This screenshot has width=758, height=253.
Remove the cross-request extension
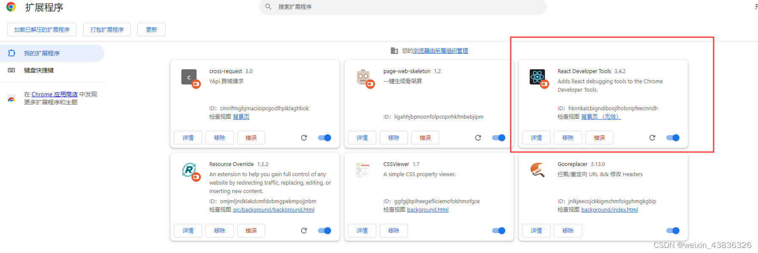(219, 138)
